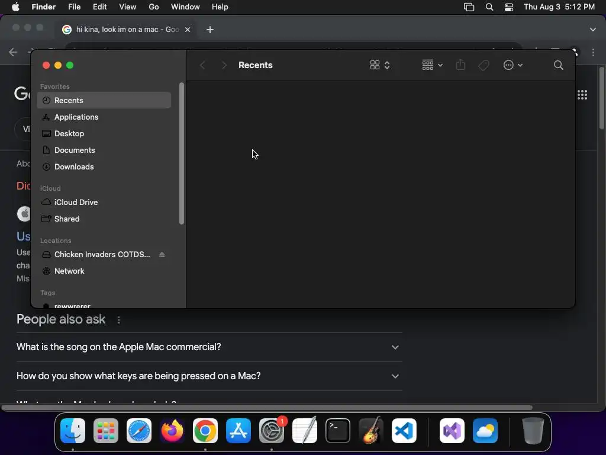Open Stage Manager menu bar icon

(x=469, y=7)
